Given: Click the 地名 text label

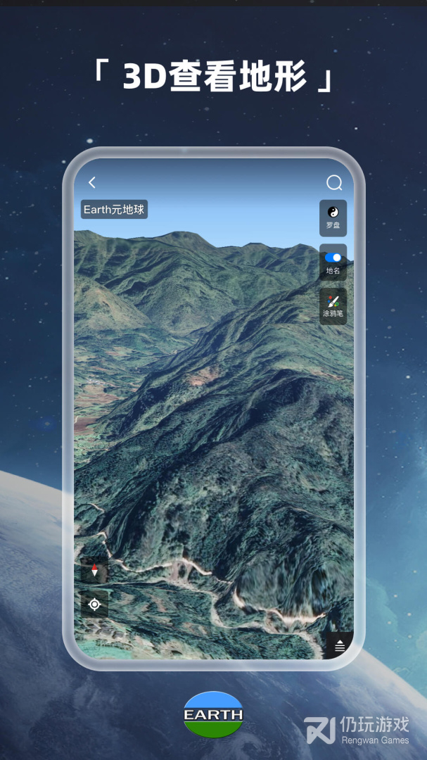Looking at the screenshot, I should pyautogui.click(x=333, y=271).
